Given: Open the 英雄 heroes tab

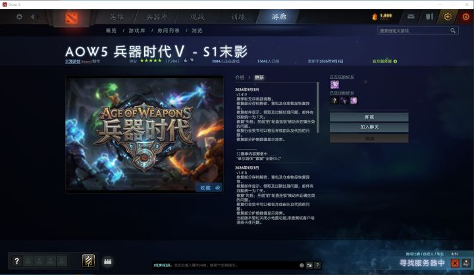Looking at the screenshot, I should (117, 16).
